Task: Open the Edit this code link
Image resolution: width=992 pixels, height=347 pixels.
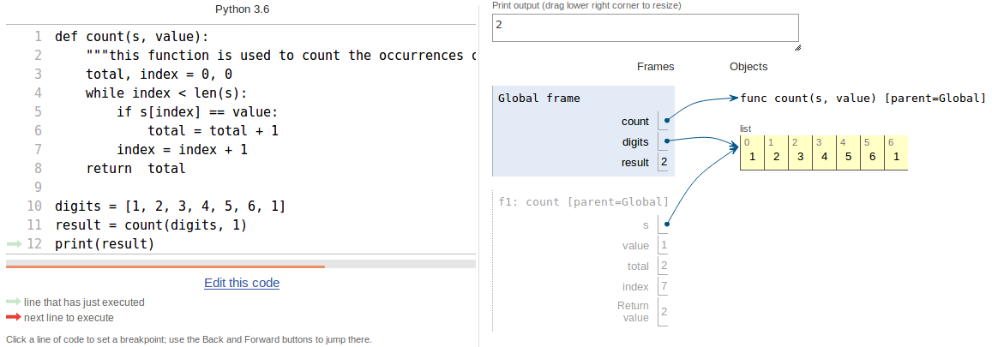Action: (x=242, y=283)
